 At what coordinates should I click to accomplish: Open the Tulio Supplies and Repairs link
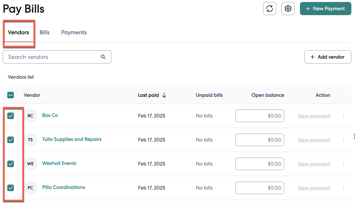point(72,139)
